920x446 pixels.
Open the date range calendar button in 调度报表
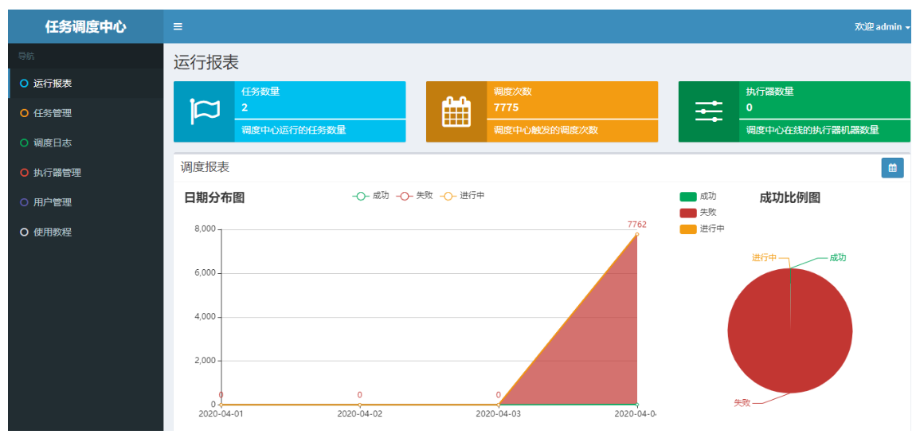pos(892,168)
